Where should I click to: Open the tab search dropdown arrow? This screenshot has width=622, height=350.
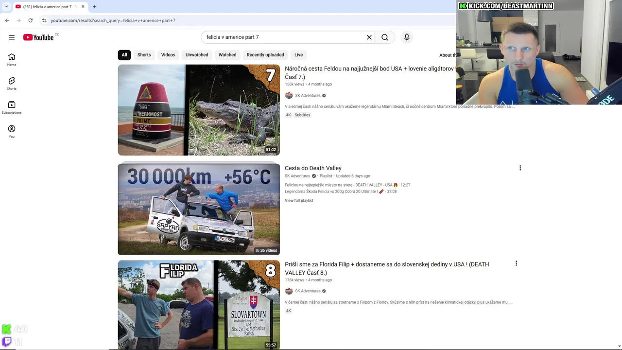(5, 6)
